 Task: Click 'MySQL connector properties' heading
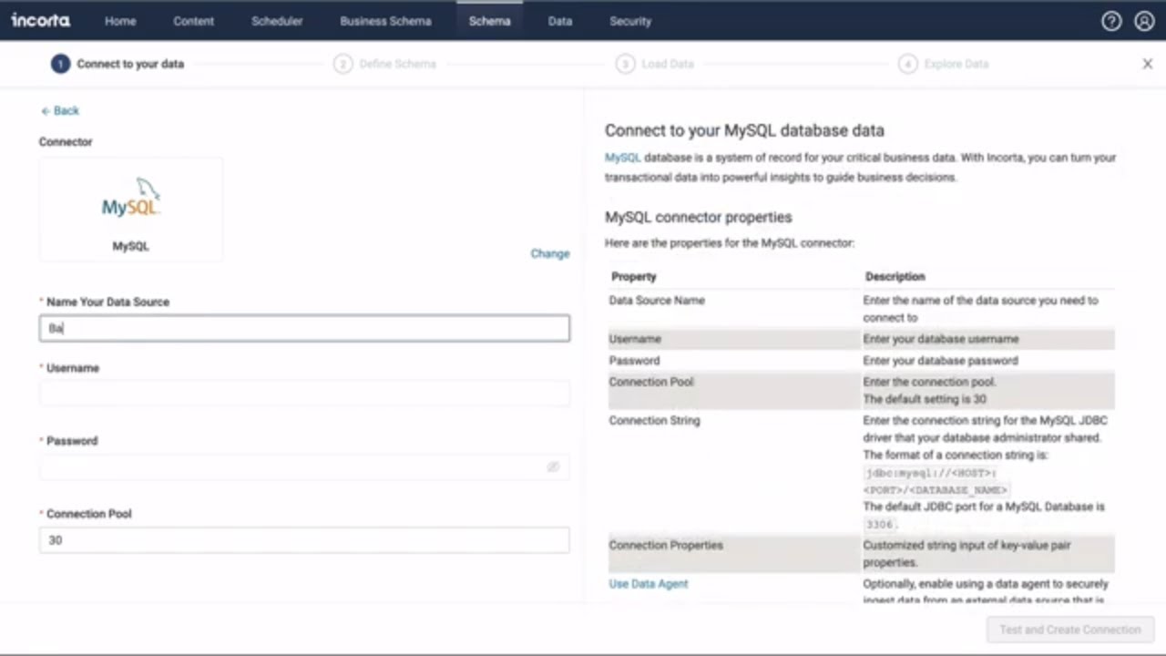click(x=699, y=217)
